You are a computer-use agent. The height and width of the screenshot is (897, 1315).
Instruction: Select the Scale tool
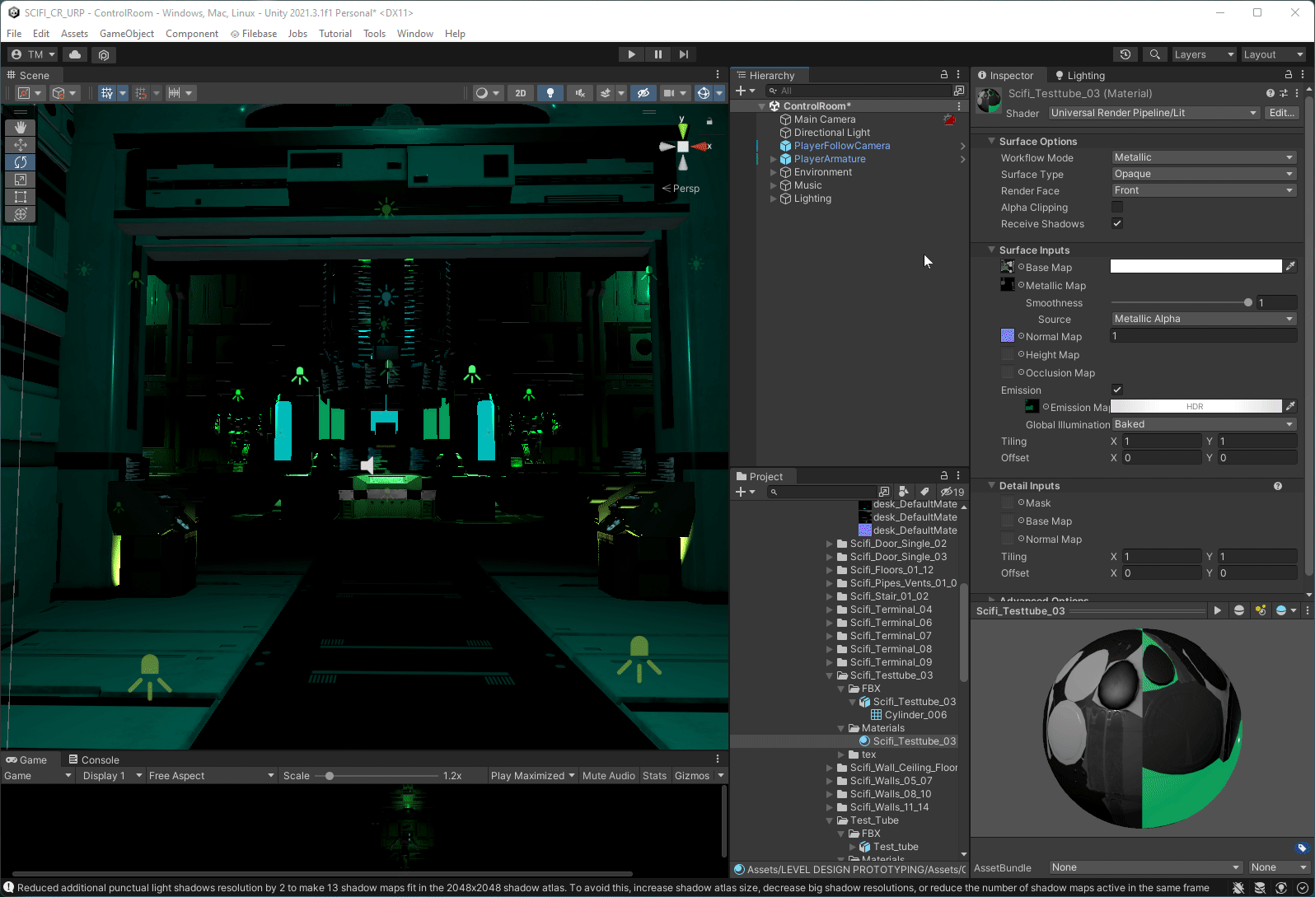point(21,180)
